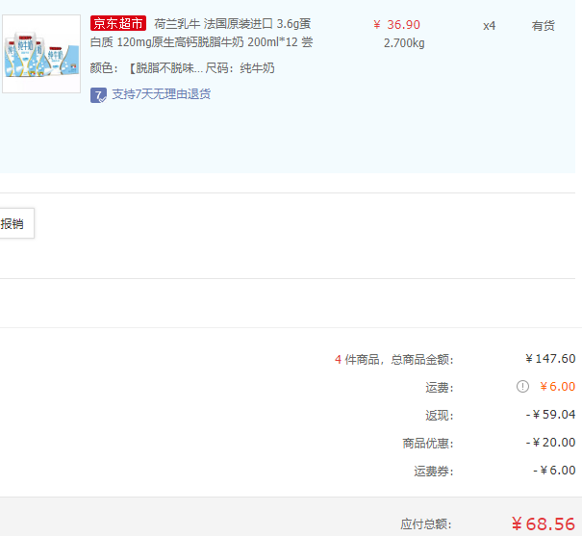Select the weight 2.700kg text
Screen dimensions: 582x536
click(404, 43)
